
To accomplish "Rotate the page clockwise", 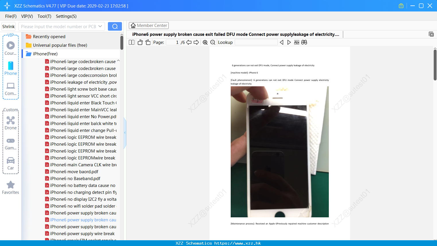I will point(148,42).
